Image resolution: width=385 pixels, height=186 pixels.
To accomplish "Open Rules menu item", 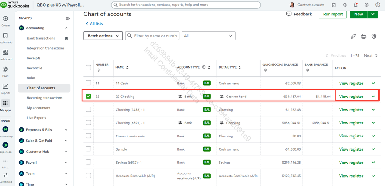I will coord(31,78).
